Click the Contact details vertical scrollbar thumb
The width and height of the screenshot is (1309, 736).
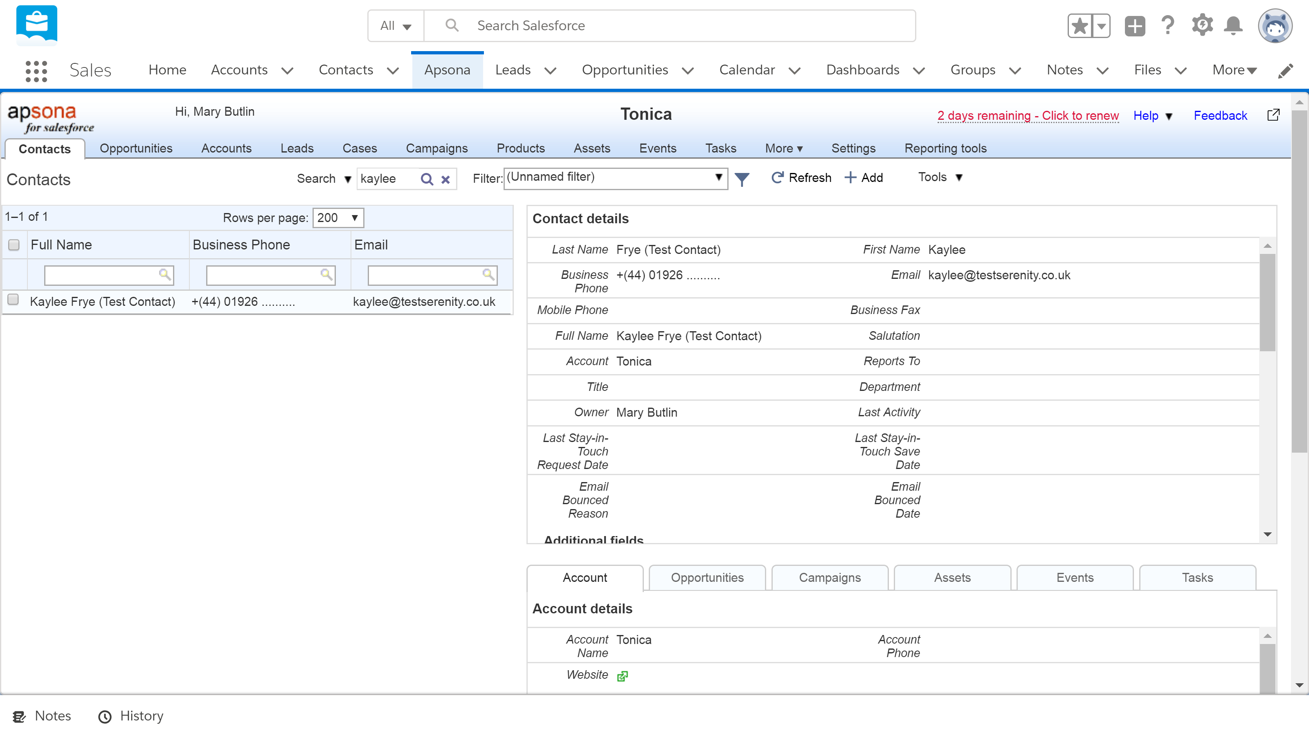(1267, 303)
